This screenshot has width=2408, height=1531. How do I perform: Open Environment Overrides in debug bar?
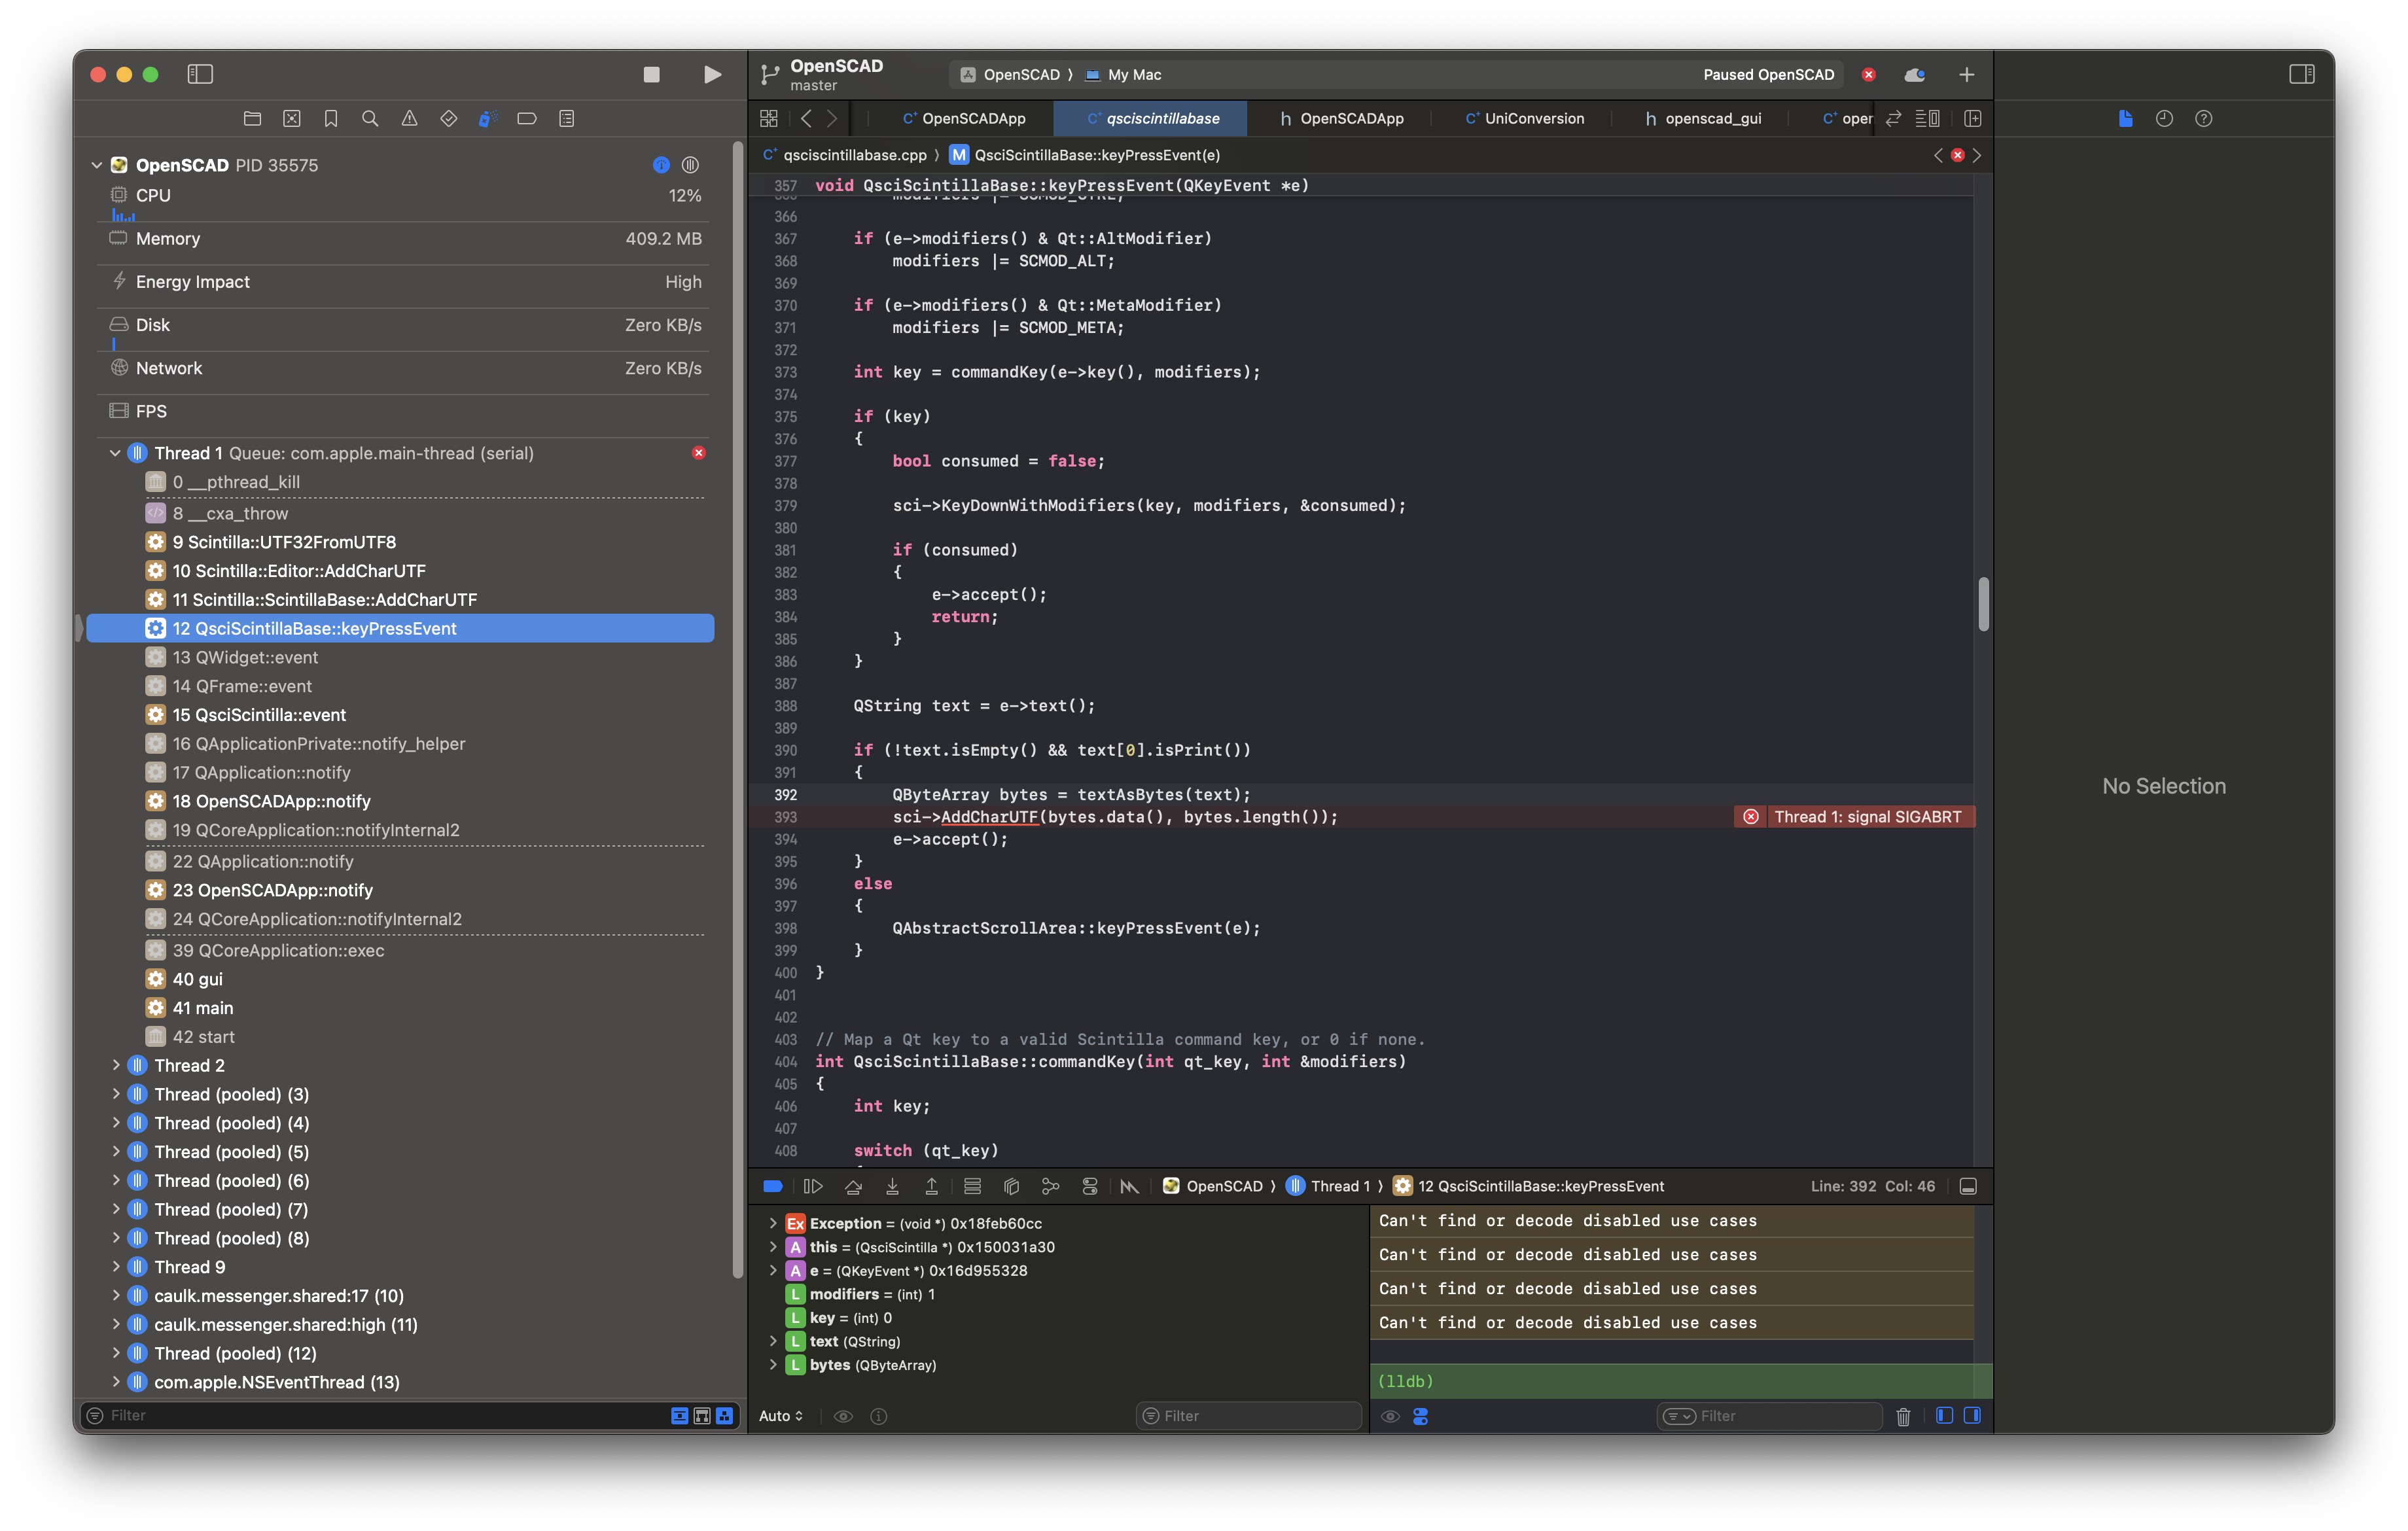coord(1089,1186)
